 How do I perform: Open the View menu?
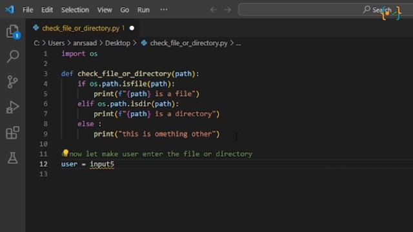pyautogui.click(x=105, y=10)
